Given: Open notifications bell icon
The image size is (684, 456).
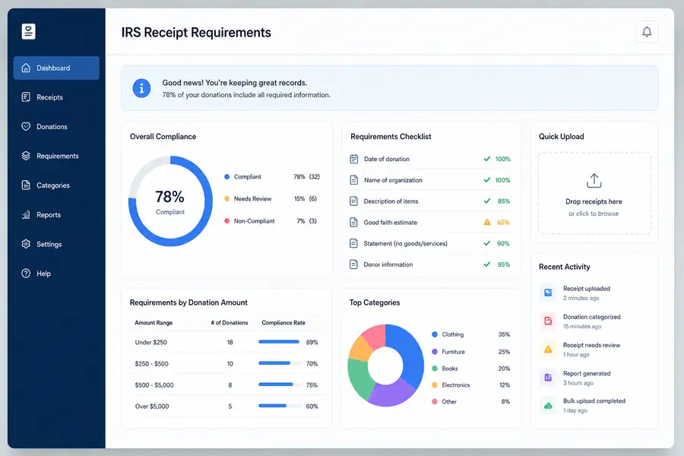Looking at the screenshot, I should click(647, 32).
